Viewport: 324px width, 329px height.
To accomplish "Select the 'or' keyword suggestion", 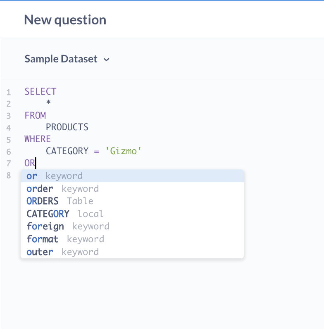I will (x=32, y=176).
